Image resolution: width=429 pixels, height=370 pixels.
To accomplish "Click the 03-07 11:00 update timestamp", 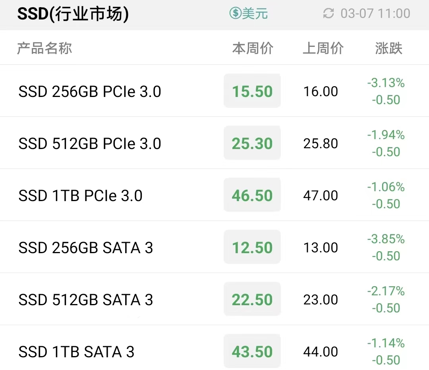I will coord(375,14).
